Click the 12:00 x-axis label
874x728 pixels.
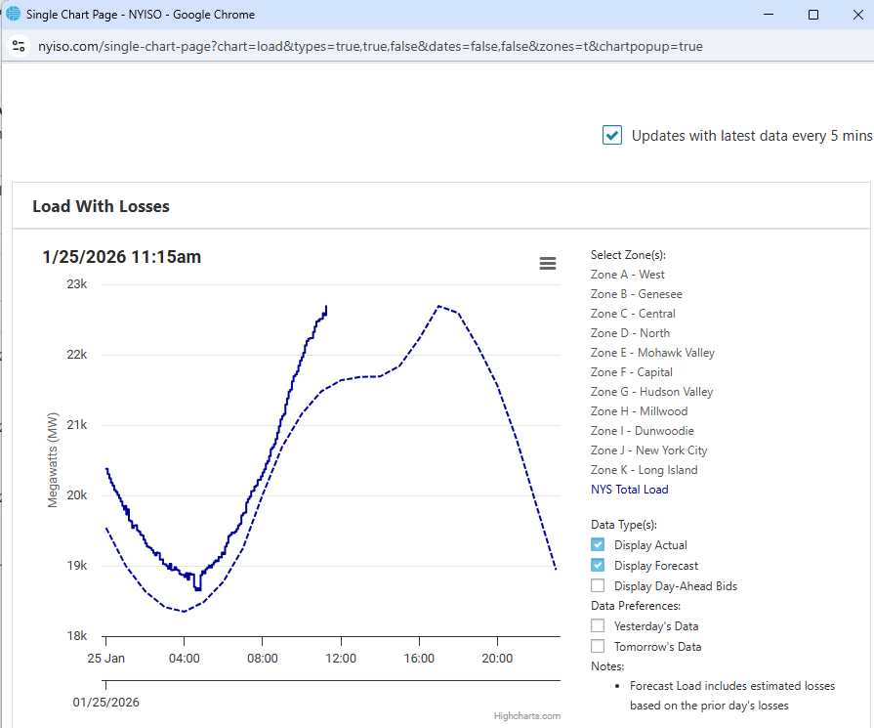click(x=341, y=659)
